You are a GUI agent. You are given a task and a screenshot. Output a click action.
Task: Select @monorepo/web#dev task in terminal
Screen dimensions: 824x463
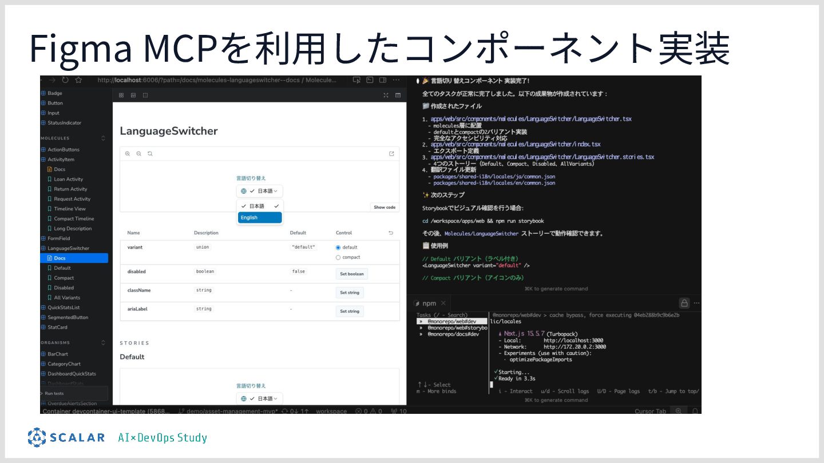452,322
